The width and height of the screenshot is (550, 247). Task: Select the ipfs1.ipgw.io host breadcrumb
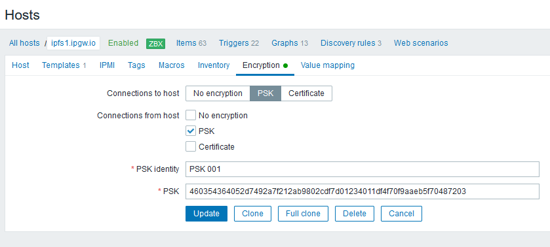[73, 43]
